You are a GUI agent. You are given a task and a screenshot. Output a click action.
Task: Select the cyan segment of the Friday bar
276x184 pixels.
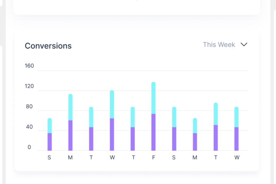click(x=153, y=98)
